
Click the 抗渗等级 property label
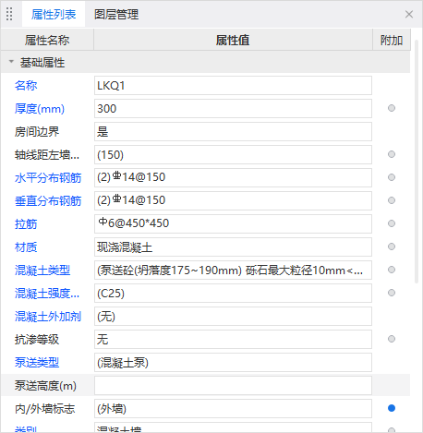[x=37, y=340]
